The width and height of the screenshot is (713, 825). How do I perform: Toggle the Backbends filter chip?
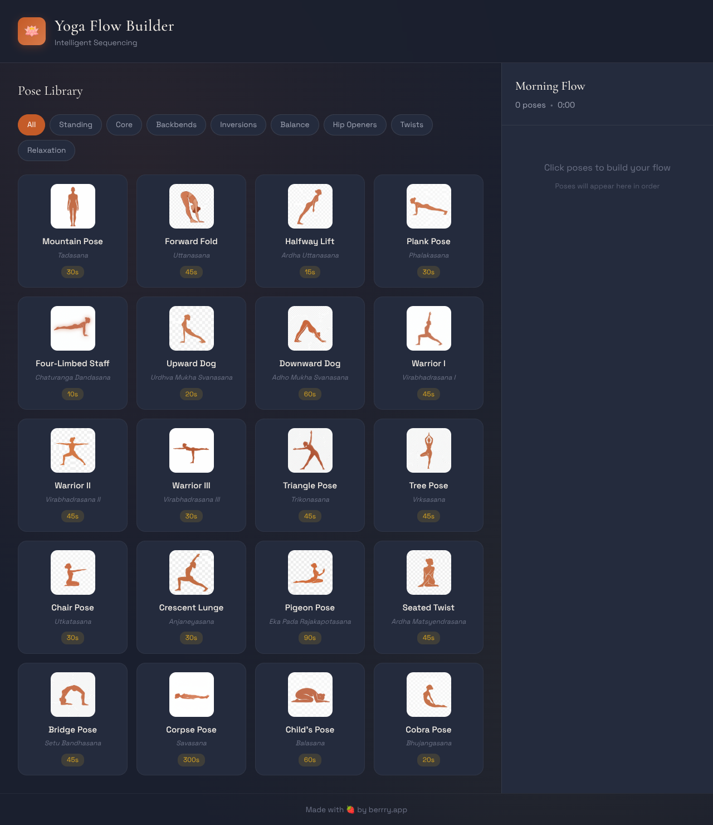point(176,125)
